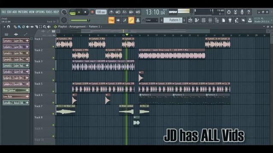Click the step-edit arrow icon
This screenshot has height=153, width=273.
click(118, 20)
